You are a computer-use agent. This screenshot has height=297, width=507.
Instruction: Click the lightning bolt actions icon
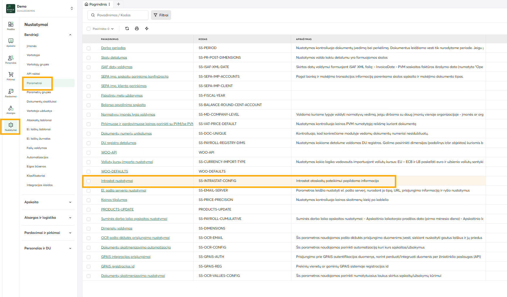coord(147,29)
